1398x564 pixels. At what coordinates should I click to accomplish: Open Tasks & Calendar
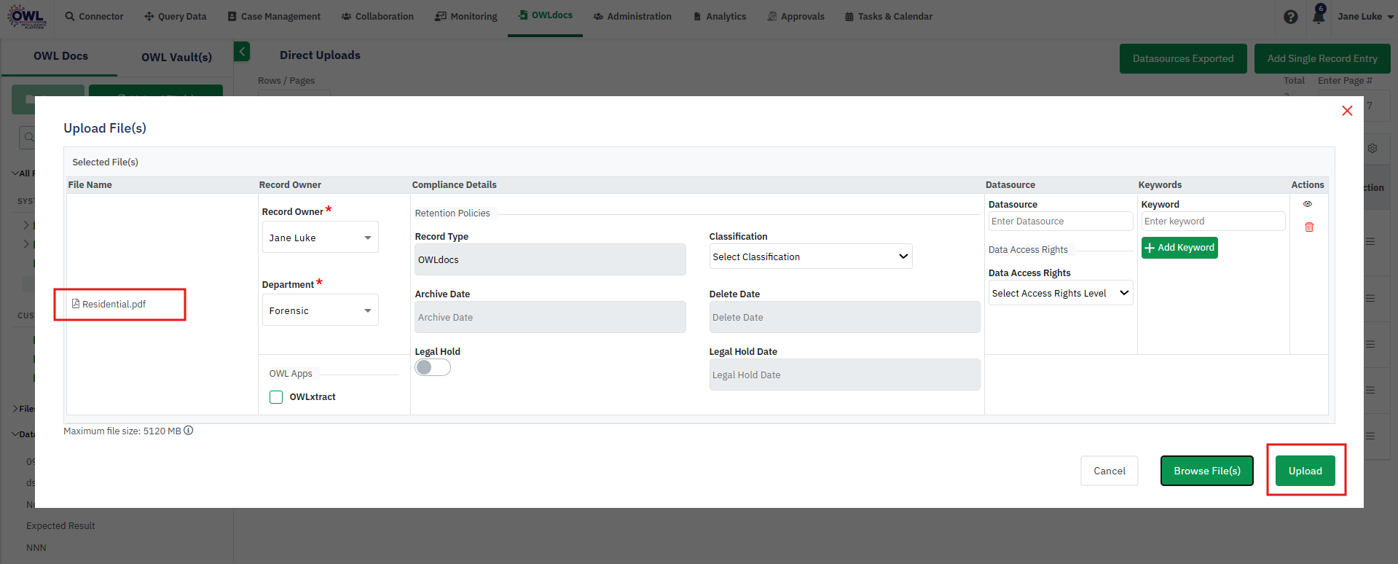point(889,16)
